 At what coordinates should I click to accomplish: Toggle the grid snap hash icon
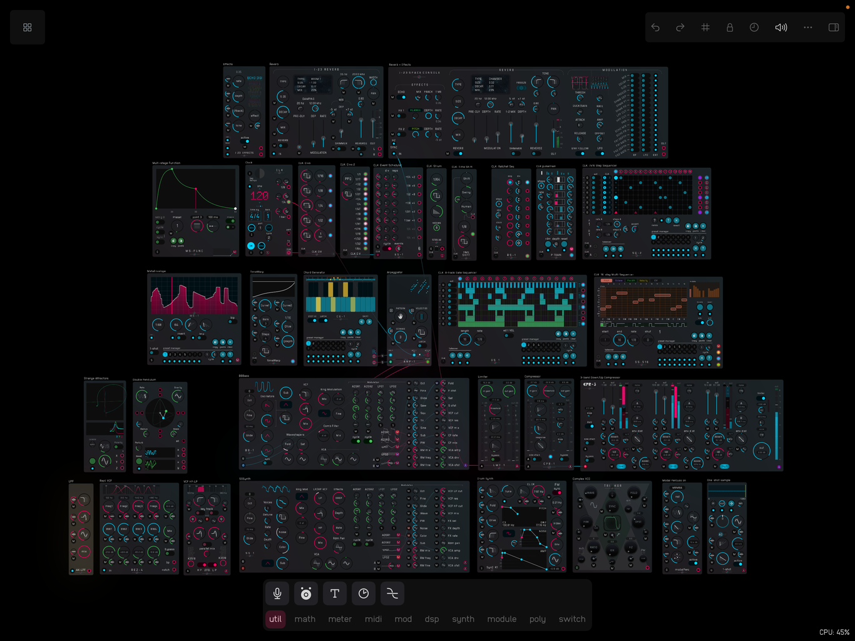pos(705,28)
